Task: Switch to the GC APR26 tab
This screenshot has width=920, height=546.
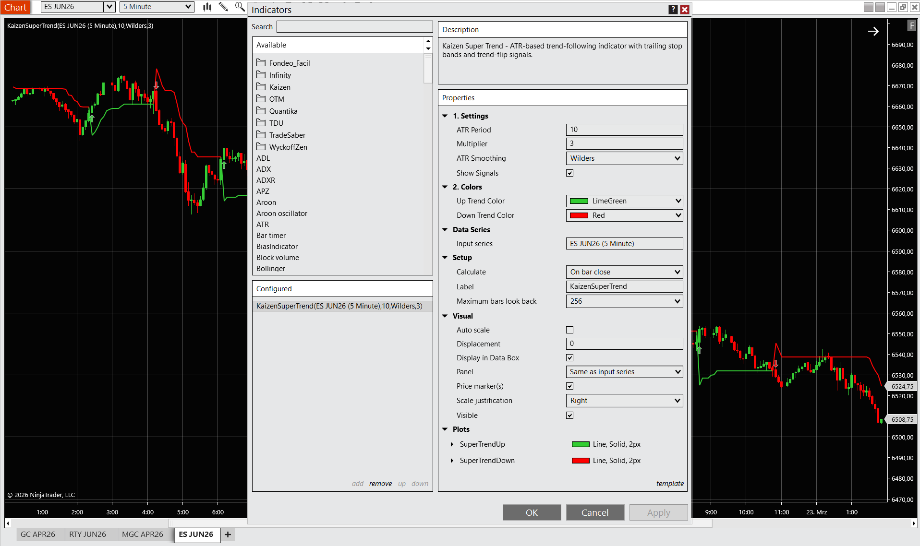Action: [x=38, y=534]
